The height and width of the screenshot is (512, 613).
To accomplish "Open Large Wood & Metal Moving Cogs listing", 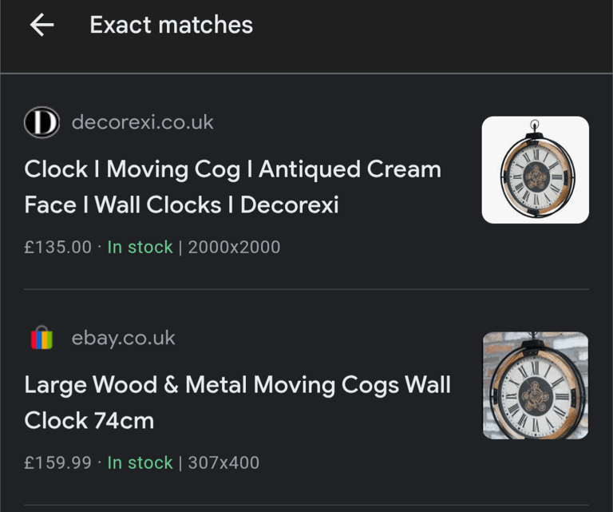I will click(237, 402).
